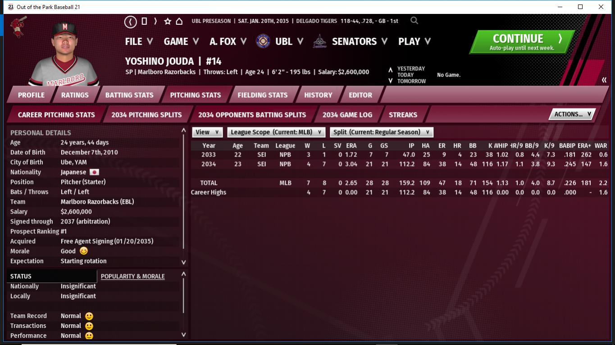Click Personal Details scroll-up arrow
Viewport: 615px width, 345px height.
pos(183,130)
